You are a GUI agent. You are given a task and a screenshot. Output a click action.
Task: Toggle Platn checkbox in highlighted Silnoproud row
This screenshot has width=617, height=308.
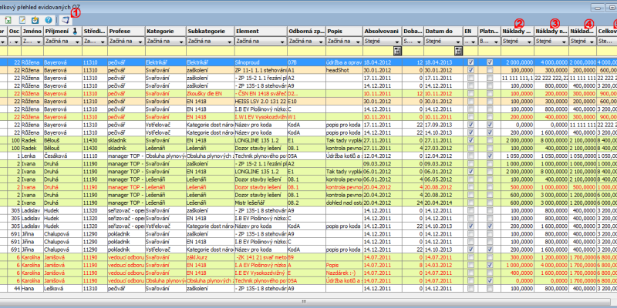point(490,61)
